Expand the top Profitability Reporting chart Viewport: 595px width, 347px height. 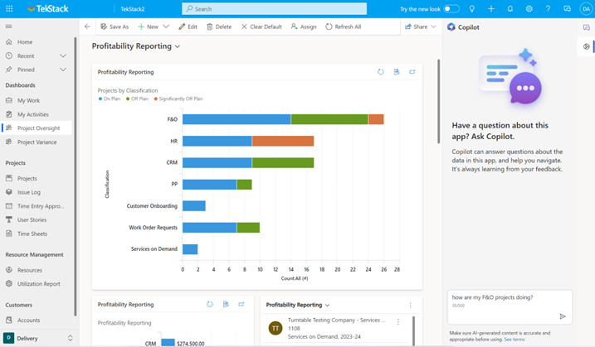click(412, 71)
